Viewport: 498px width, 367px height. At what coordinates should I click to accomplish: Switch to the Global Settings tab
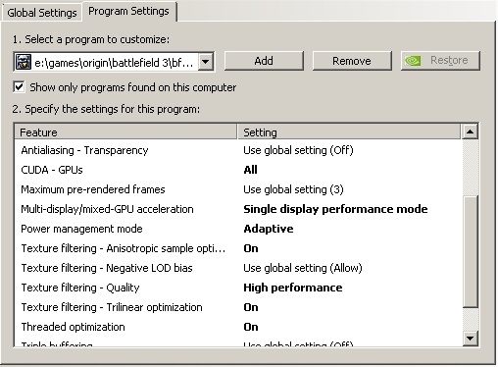click(x=42, y=13)
